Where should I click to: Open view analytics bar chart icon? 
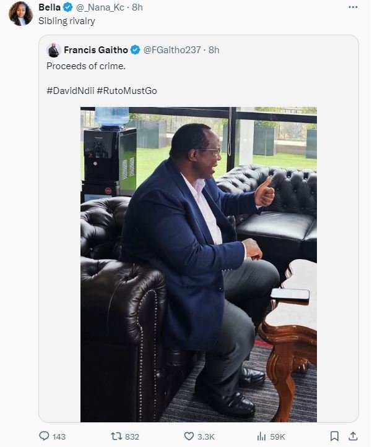261,436
